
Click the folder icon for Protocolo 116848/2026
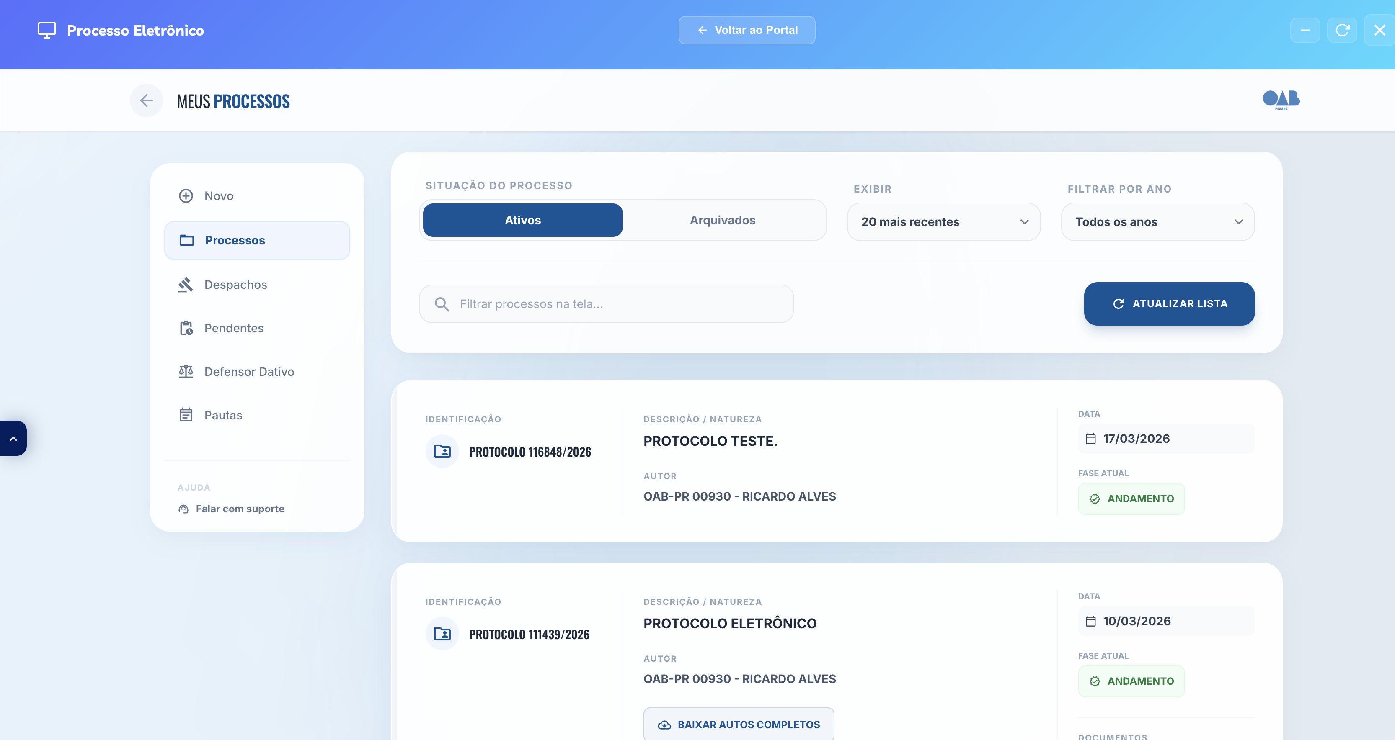pos(442,451)
